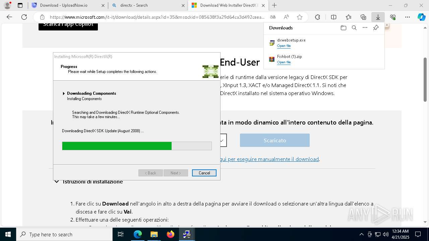Click the dxwebsetup.exe file name
The width and height of the screenshot is (429, 241).
point(291,40)
